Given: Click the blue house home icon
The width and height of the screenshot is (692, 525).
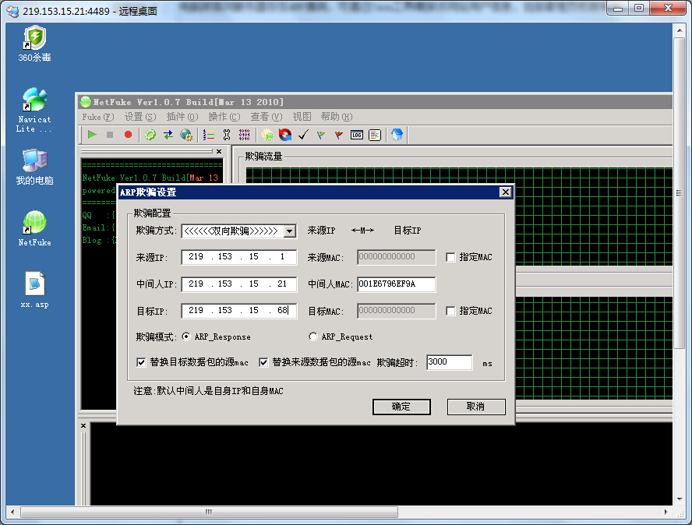Looking at the screenshot, I should pyautogui.click(x=397, y=135).
